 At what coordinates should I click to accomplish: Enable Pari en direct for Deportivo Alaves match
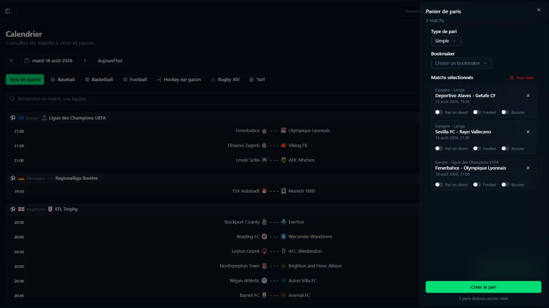tap(439, 113)
